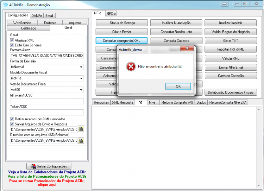Switch to the NFC-e tab

click(x=111, y=14)
